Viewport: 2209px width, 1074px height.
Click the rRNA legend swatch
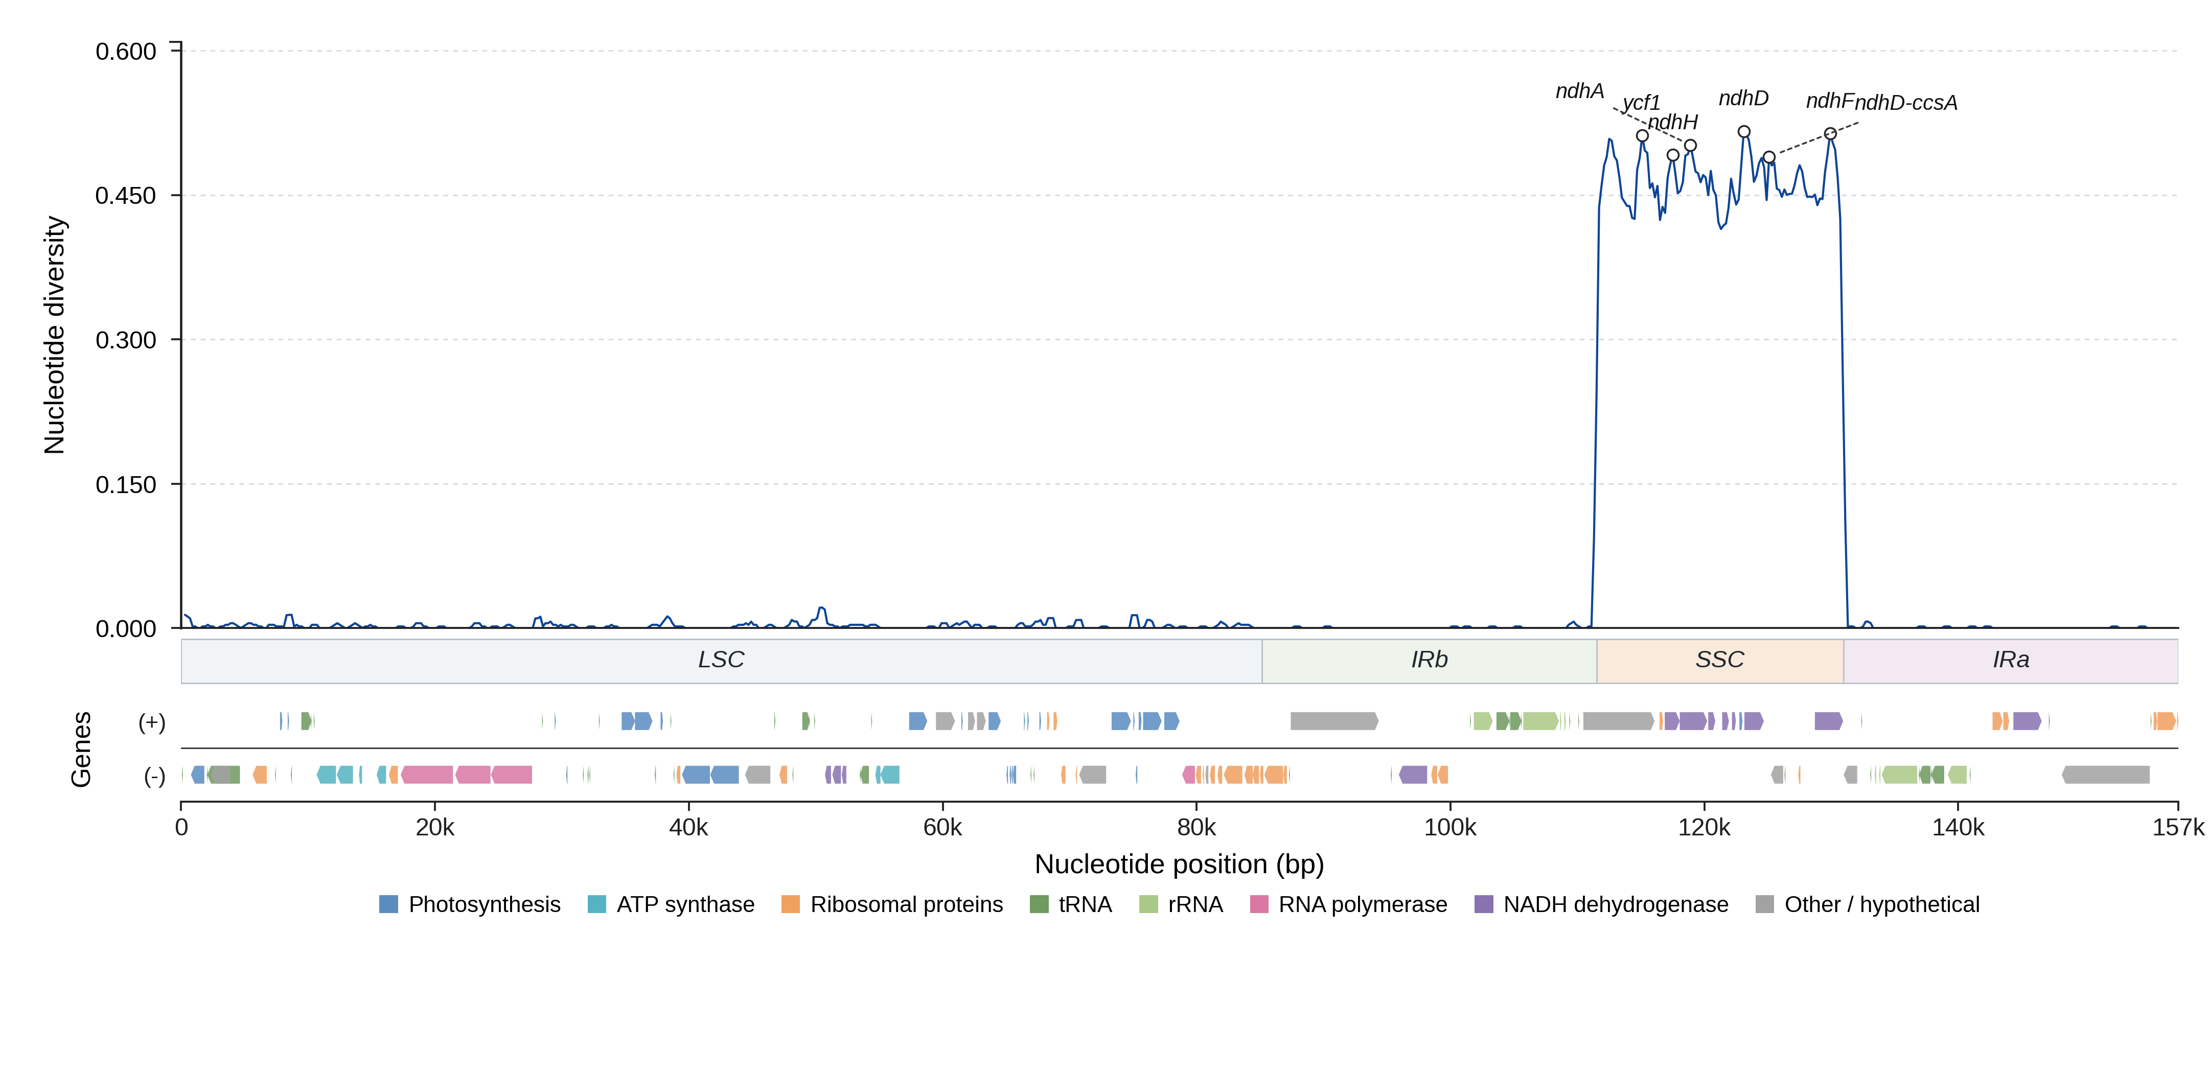1148,904
